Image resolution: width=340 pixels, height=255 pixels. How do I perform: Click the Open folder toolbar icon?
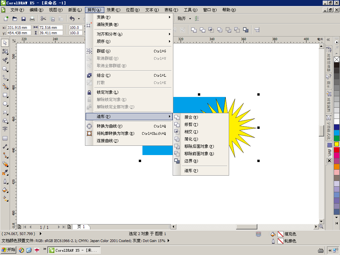tap(15, 19)
